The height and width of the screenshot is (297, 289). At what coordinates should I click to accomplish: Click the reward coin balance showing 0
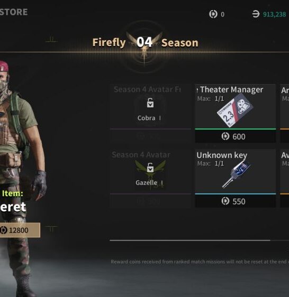223,14
